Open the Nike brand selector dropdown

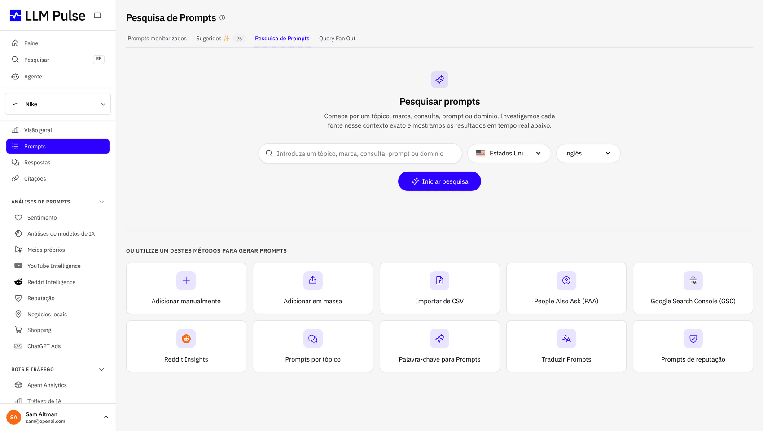pyautogui.click(x=58, y=104)
